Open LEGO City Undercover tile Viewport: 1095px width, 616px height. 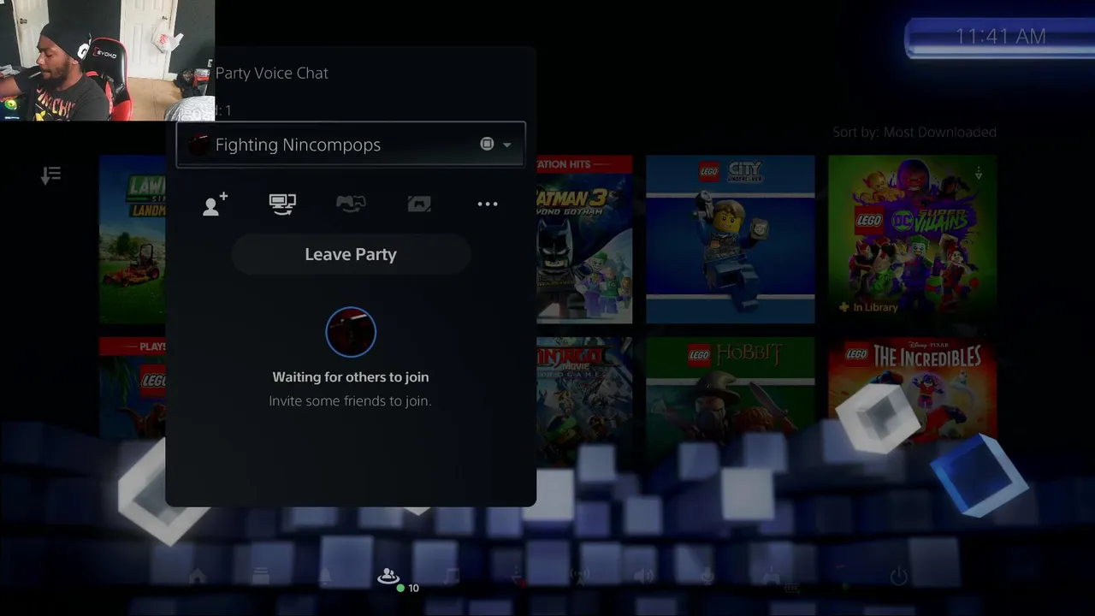point(731,240)
